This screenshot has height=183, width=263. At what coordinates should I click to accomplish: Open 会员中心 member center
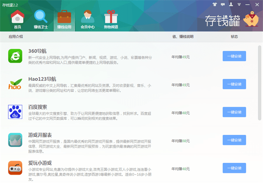point(88,19)
